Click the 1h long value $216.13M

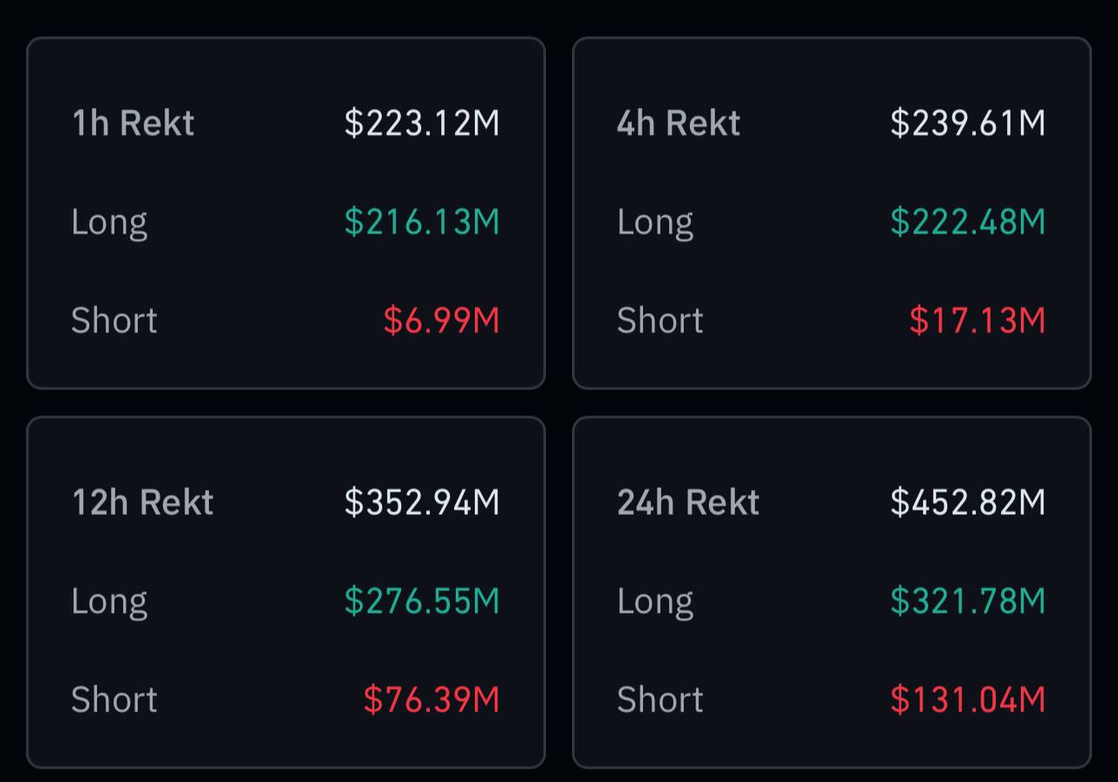(x=422, y=222)
